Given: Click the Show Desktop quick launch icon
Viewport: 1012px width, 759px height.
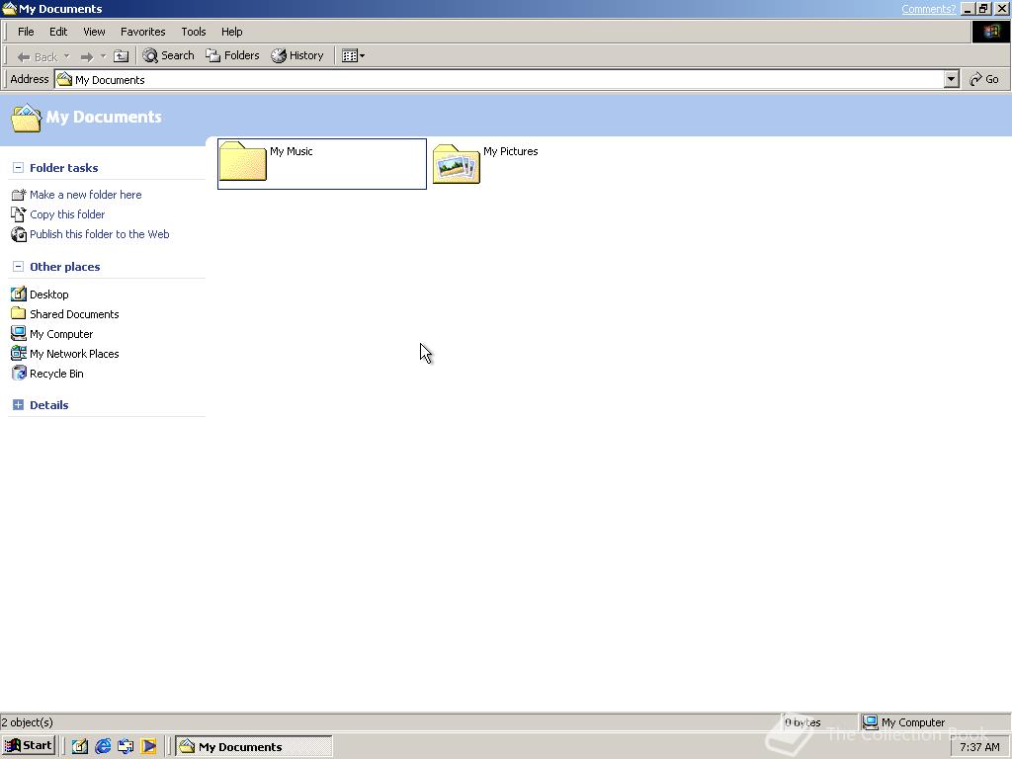Looking at the screenshot, I should point(80,746).
